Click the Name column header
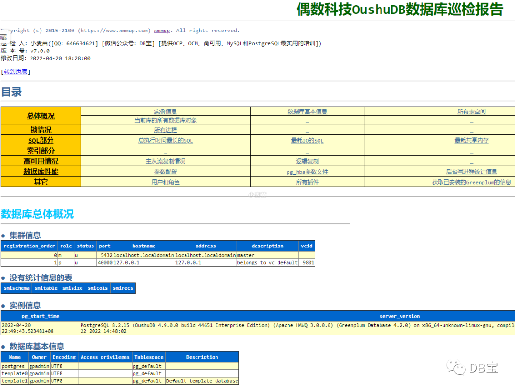 [x=15, y=357]
